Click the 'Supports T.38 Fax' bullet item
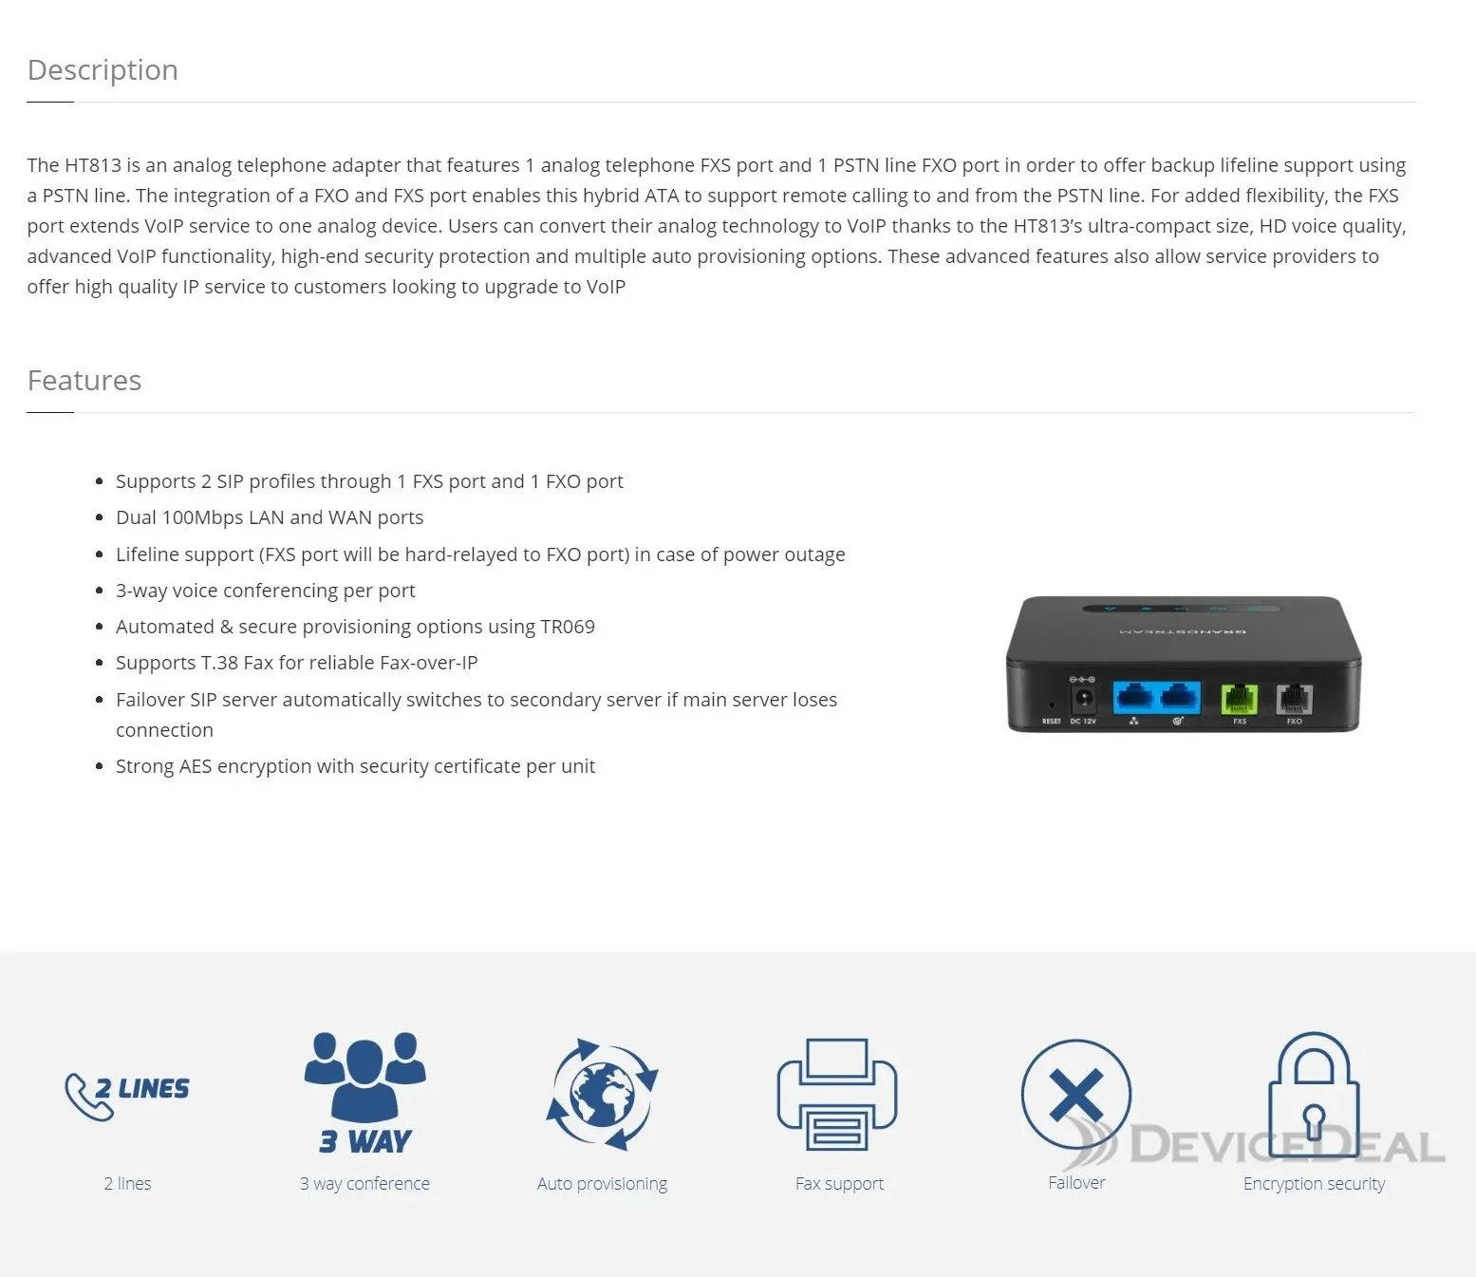1476x1277 pixels. point(296,663)
